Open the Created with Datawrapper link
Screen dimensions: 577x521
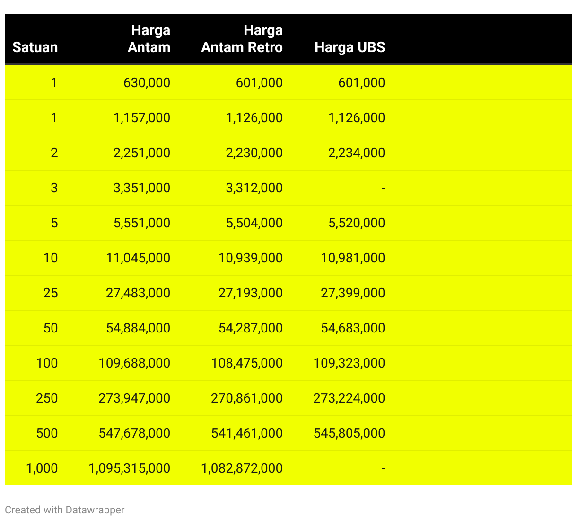pyautogui.click(x=65, y=510)
